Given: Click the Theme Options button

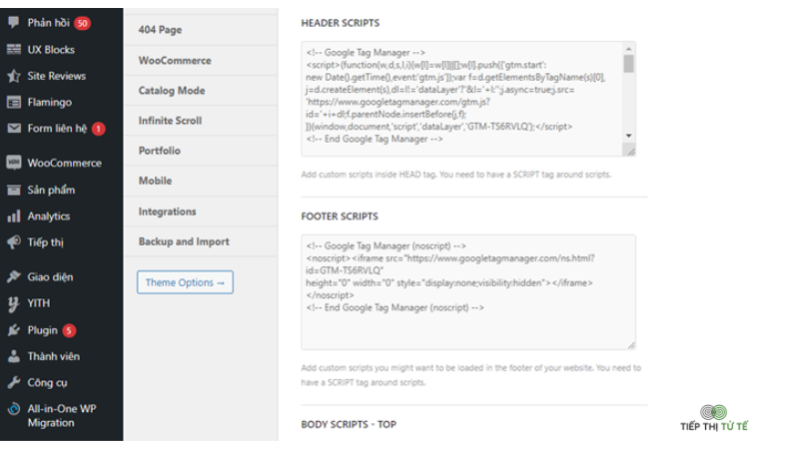Looking at the screenshot, I should tap(185, 282).
